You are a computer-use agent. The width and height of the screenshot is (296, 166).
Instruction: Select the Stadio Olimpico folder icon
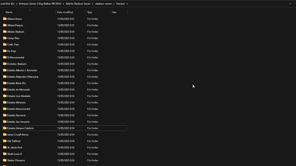[5, 160]
